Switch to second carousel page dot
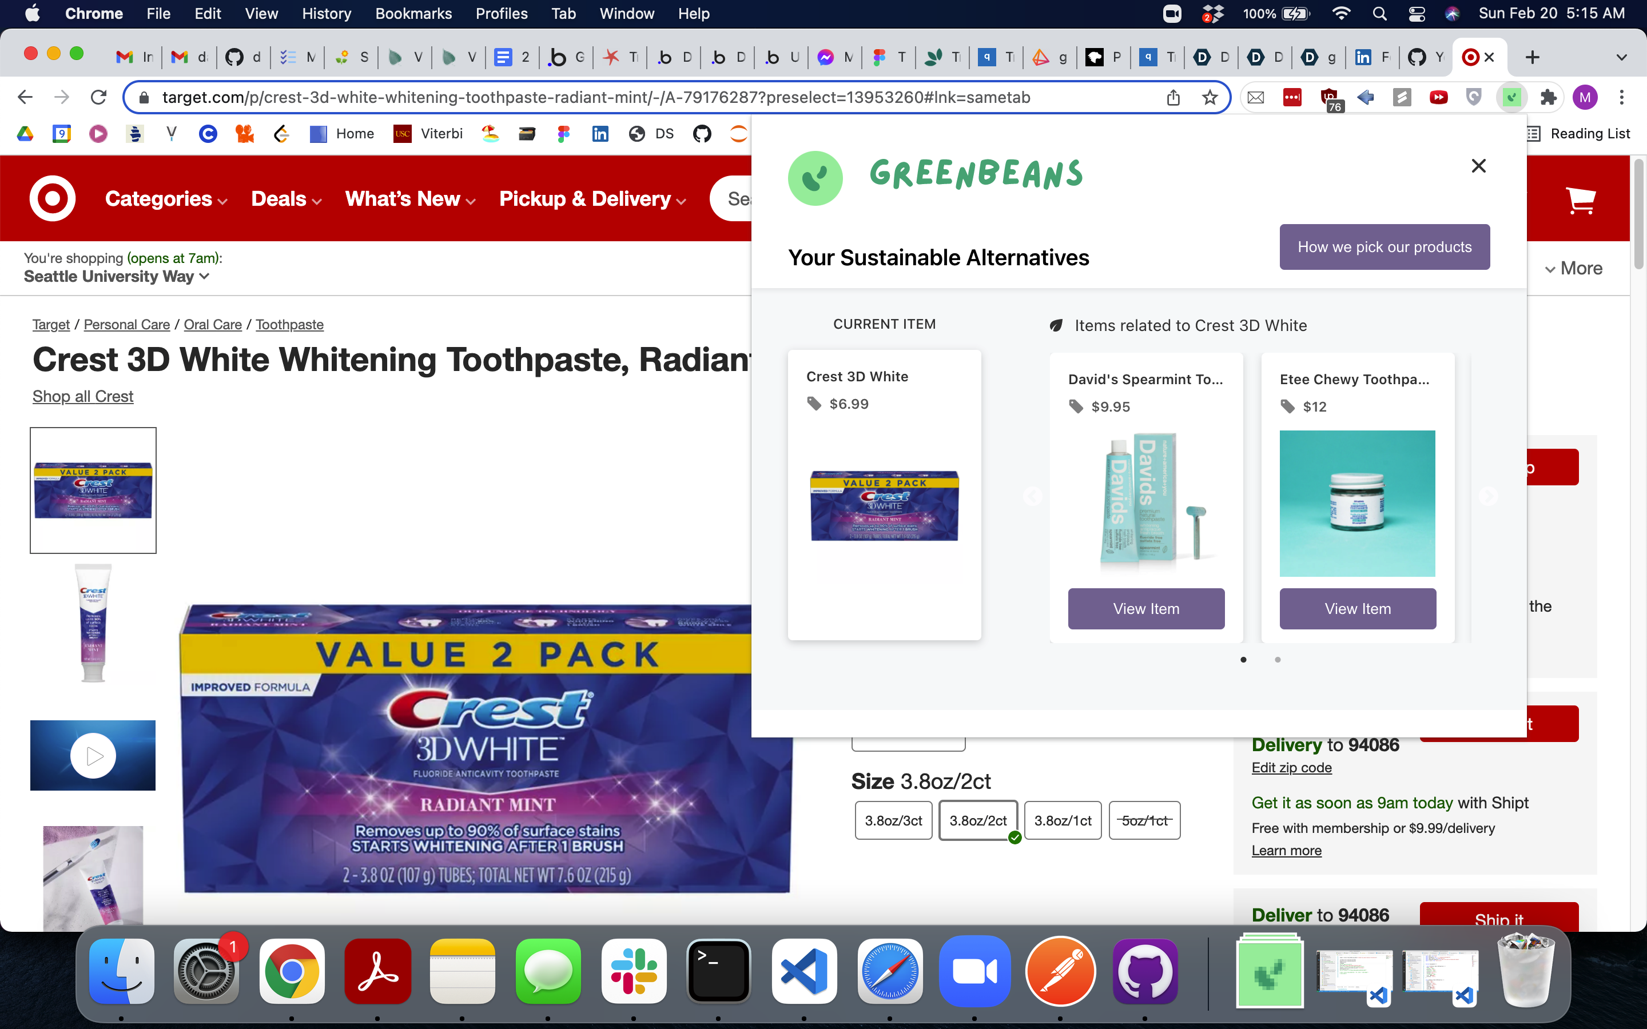 pyautogui.click(x=1278, y=660)
